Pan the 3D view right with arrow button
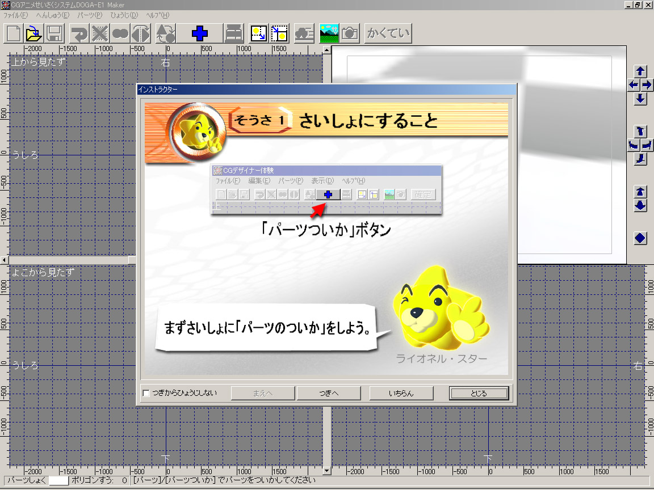The height and width of the screenshot is (490, 654). 647,85
